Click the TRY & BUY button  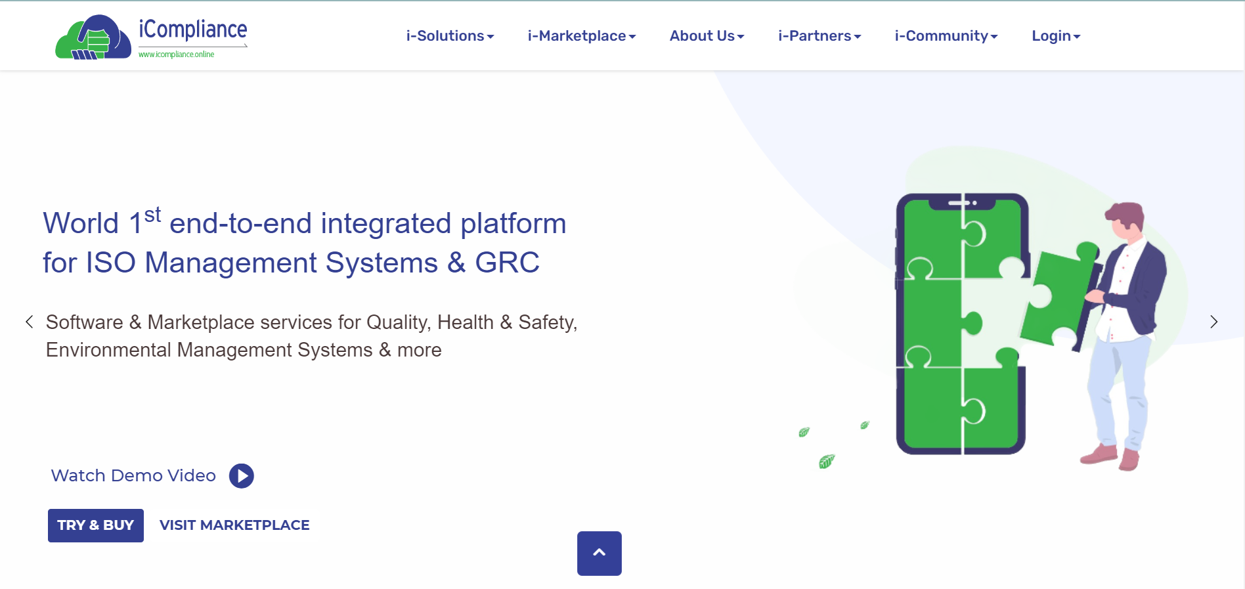(96, 525)
